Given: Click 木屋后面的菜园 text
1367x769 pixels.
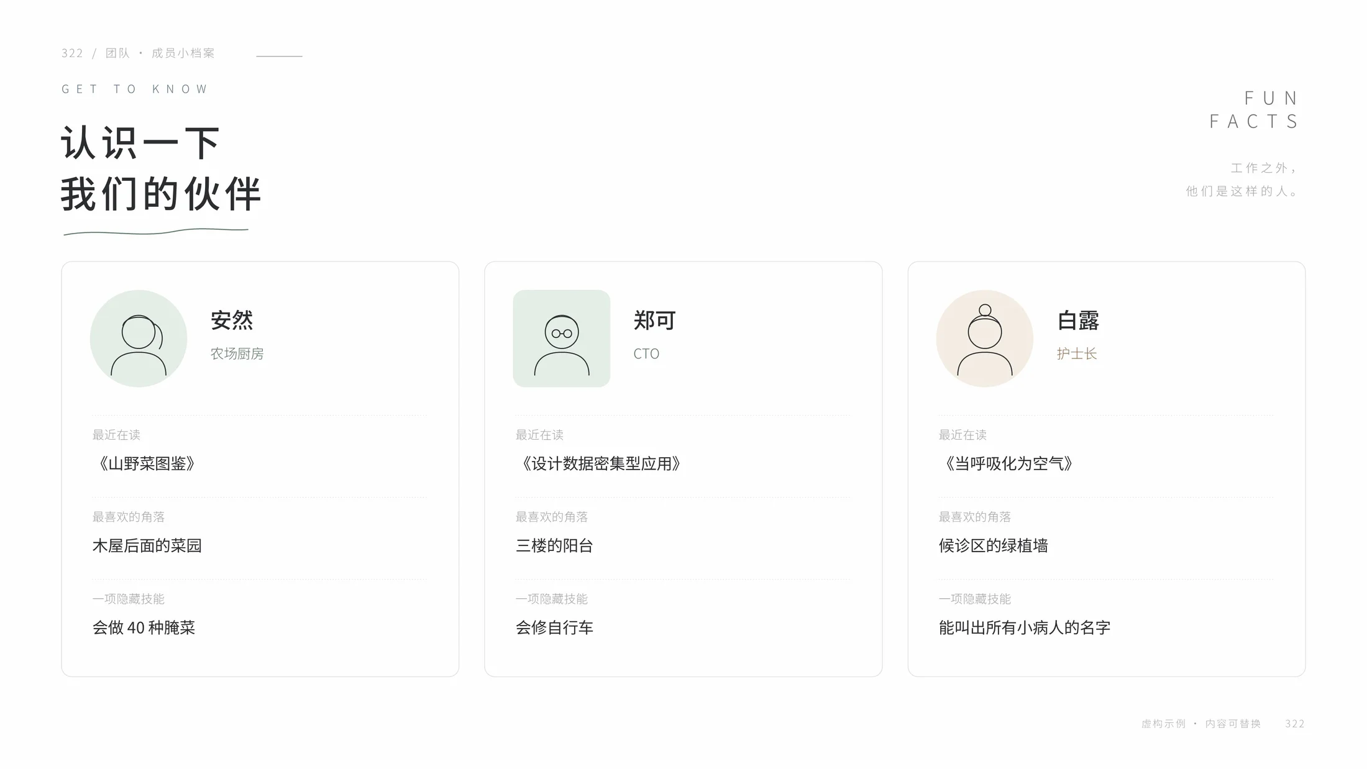Looking at the screenshot, I should point(147,545).
